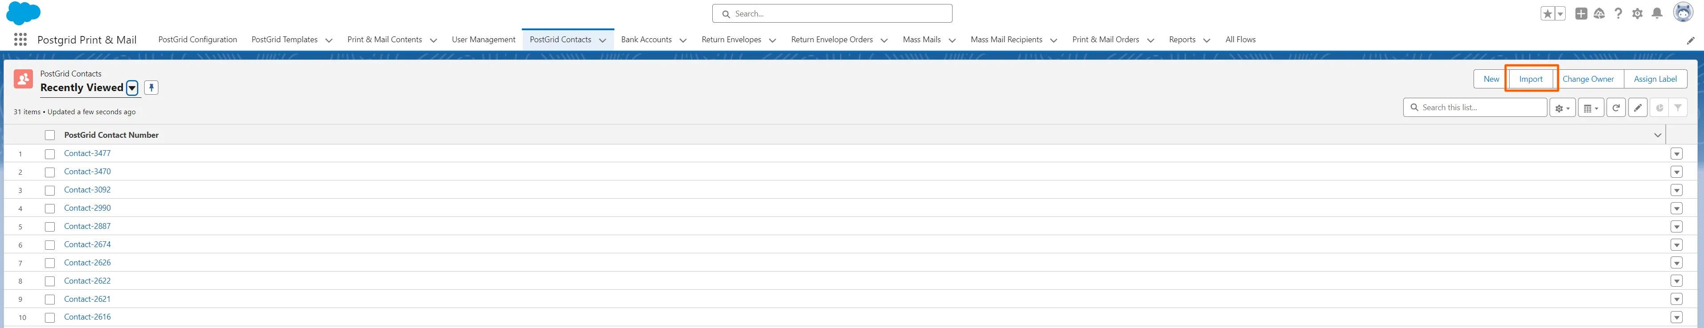Tick the checkbox for Contact-2990
This screenshot has width=1704, height=328.
click(50, 209)
